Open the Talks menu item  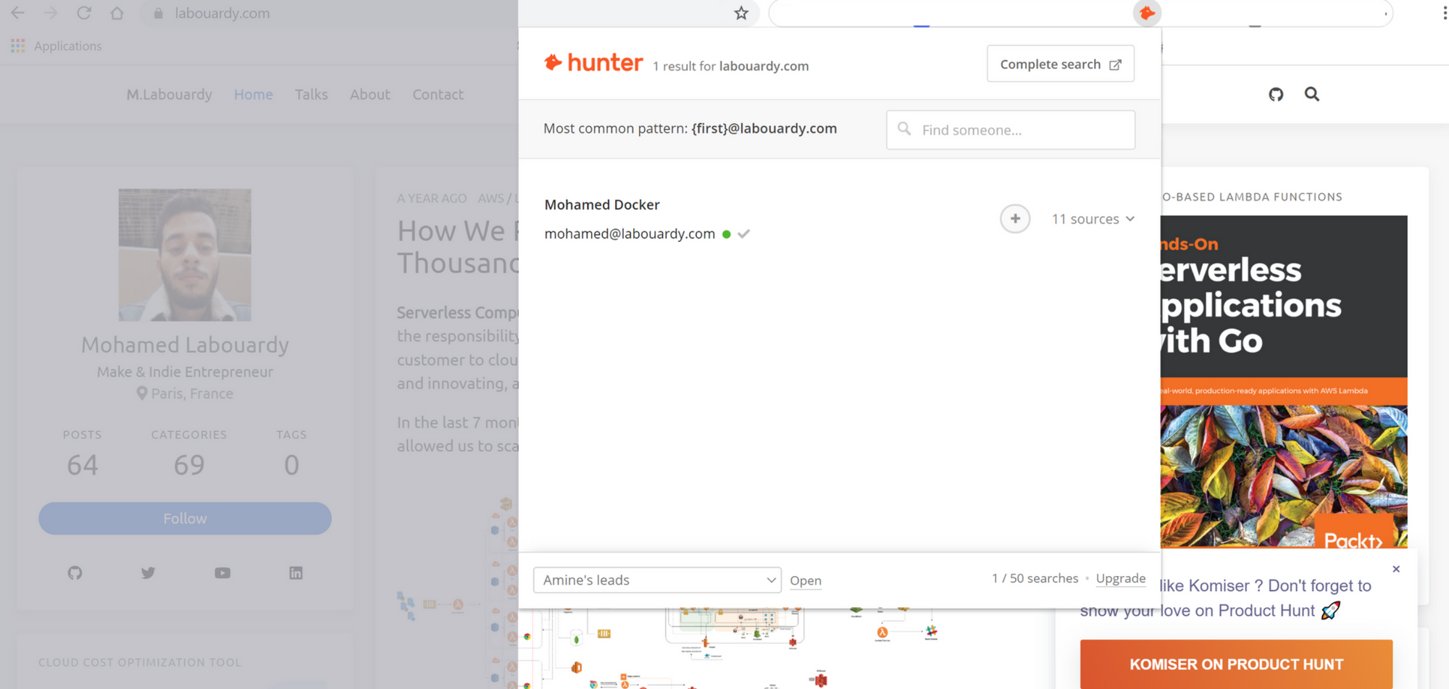click(x=312, y=94)
